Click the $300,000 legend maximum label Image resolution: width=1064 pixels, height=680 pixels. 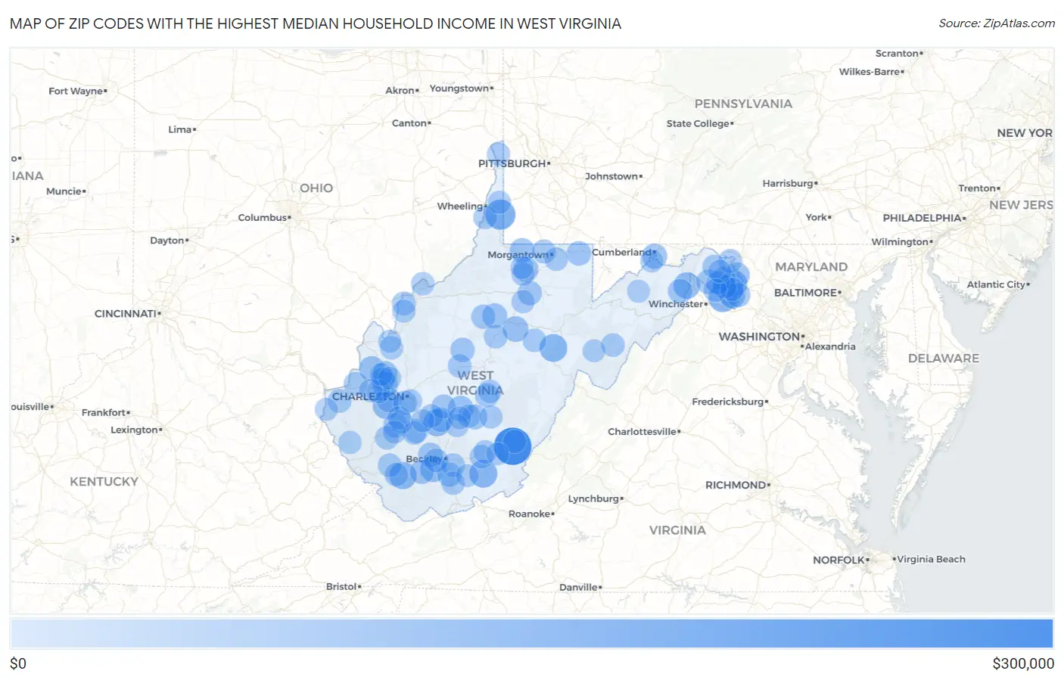[x=1023, y=664]
